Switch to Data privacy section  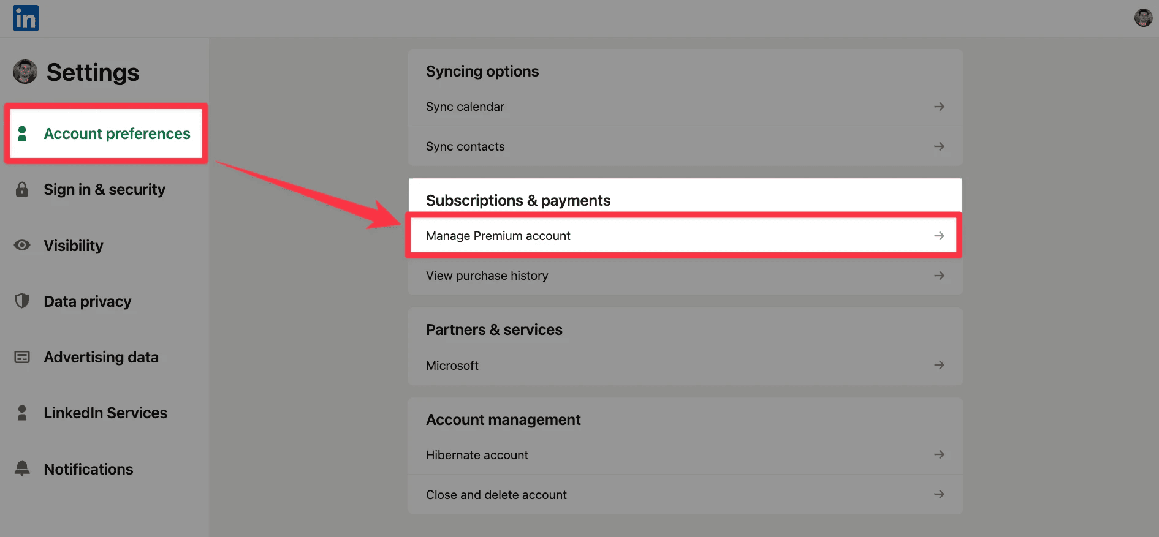tap(88, 301)
